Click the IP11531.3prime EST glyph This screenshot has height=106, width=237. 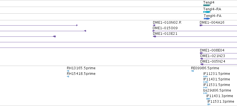pyautogui.click(x=209, y=104)
